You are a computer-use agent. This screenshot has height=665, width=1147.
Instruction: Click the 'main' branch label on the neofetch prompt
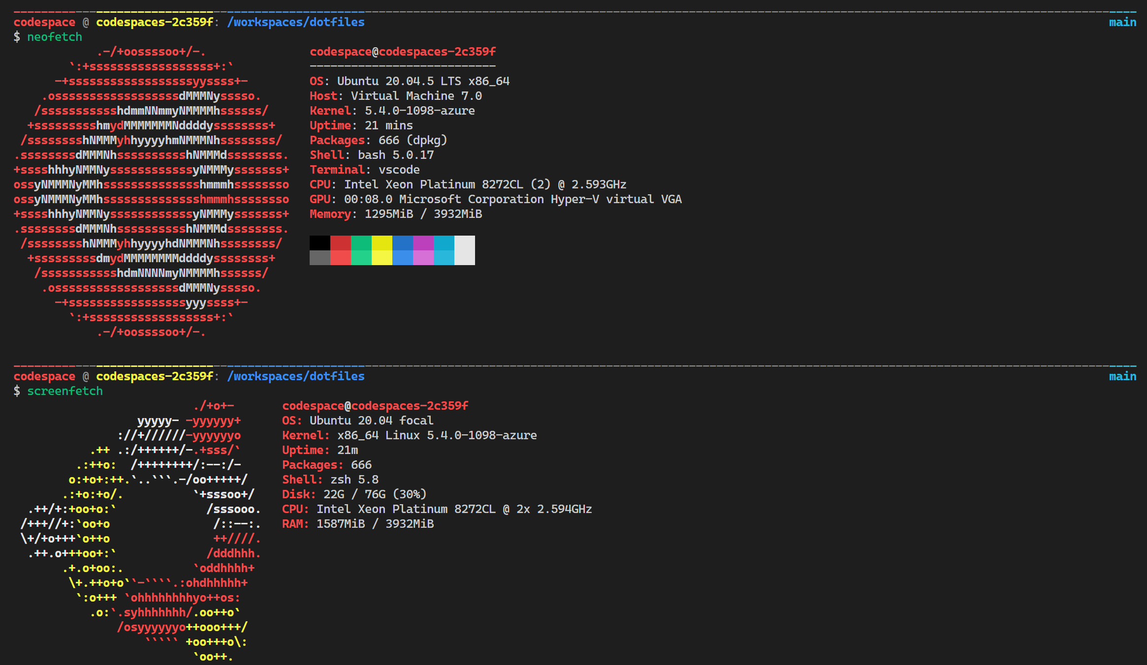click(x=1123, y=22)
